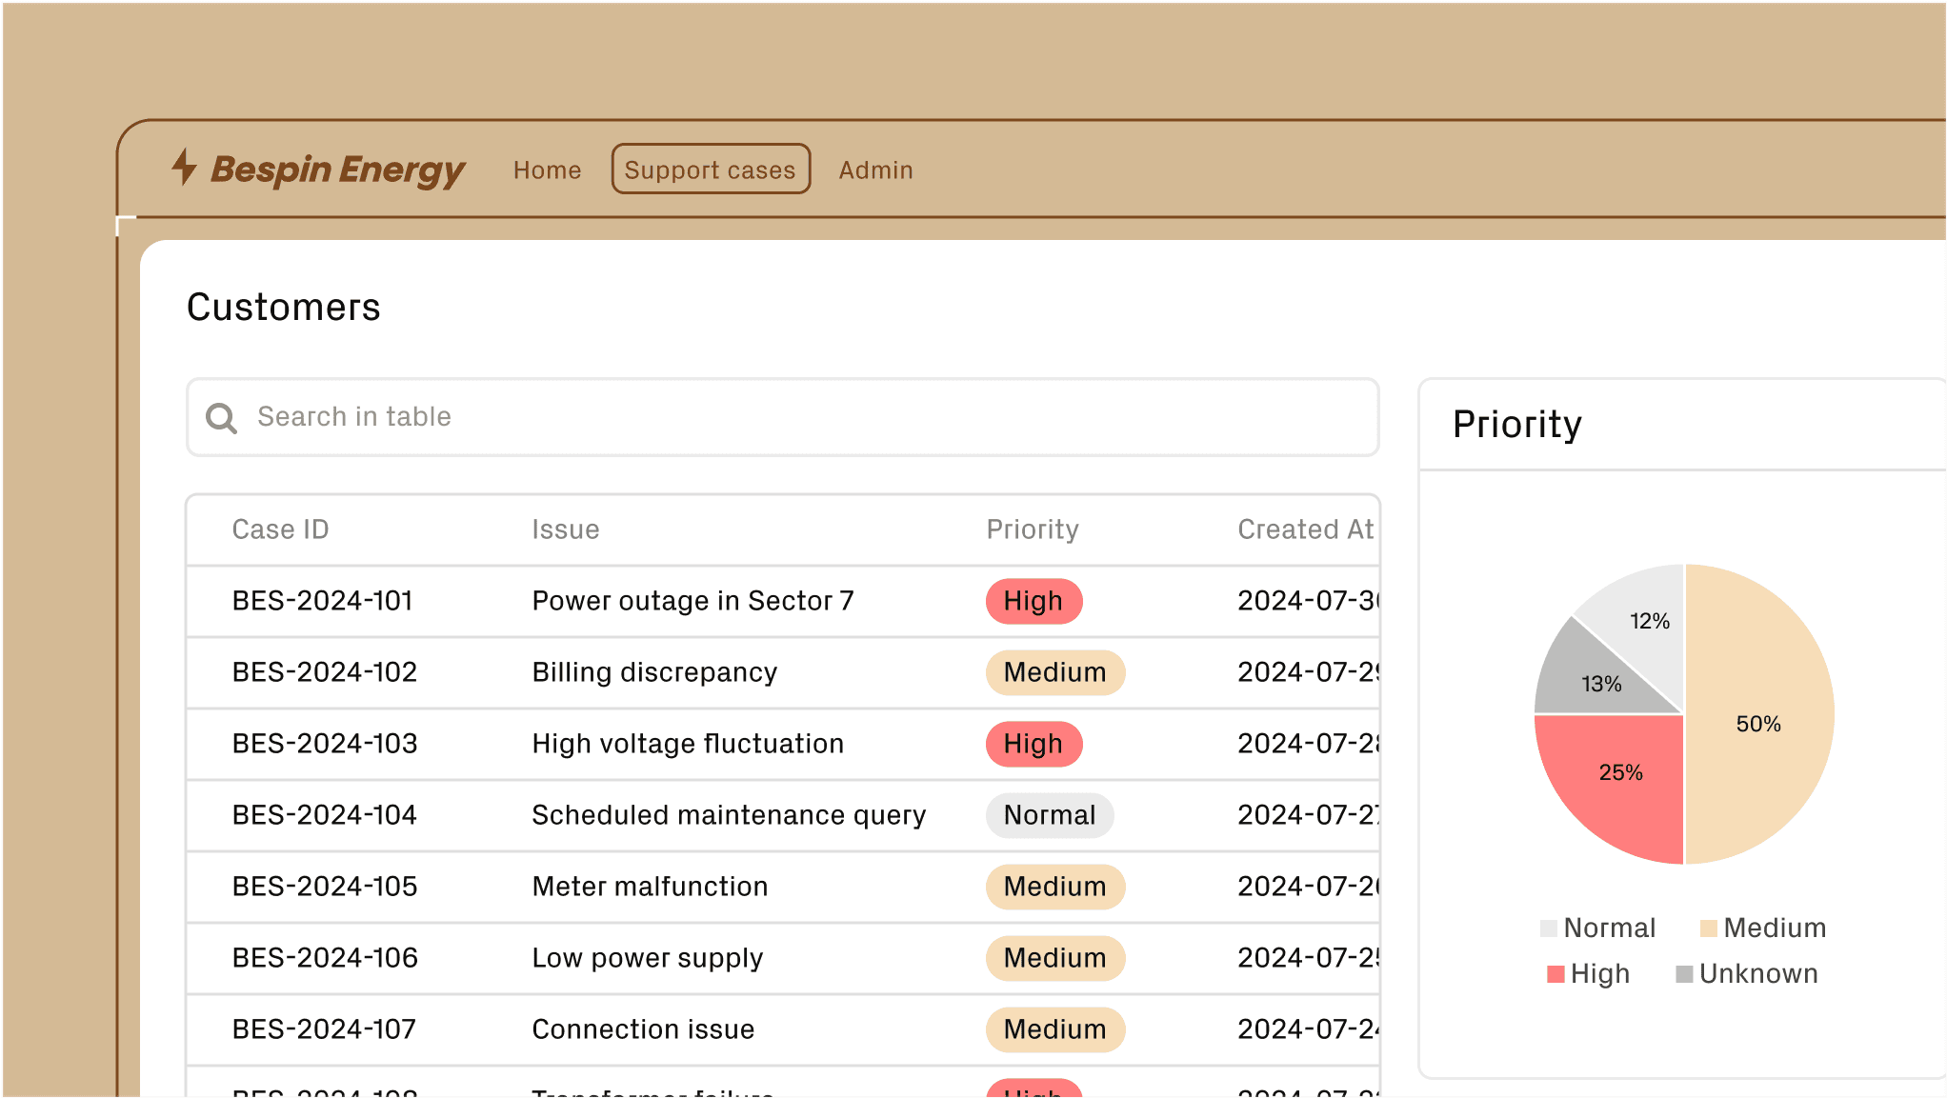This screenshot has height=1098, width=1947.
Task: Go to the Home page
Action: [x=547, y=170]
